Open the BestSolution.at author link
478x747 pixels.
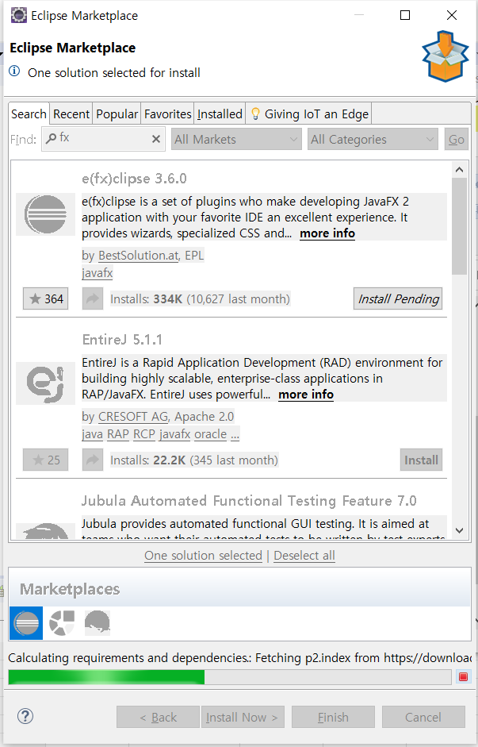pyautogui.click(x=139, y=256)
